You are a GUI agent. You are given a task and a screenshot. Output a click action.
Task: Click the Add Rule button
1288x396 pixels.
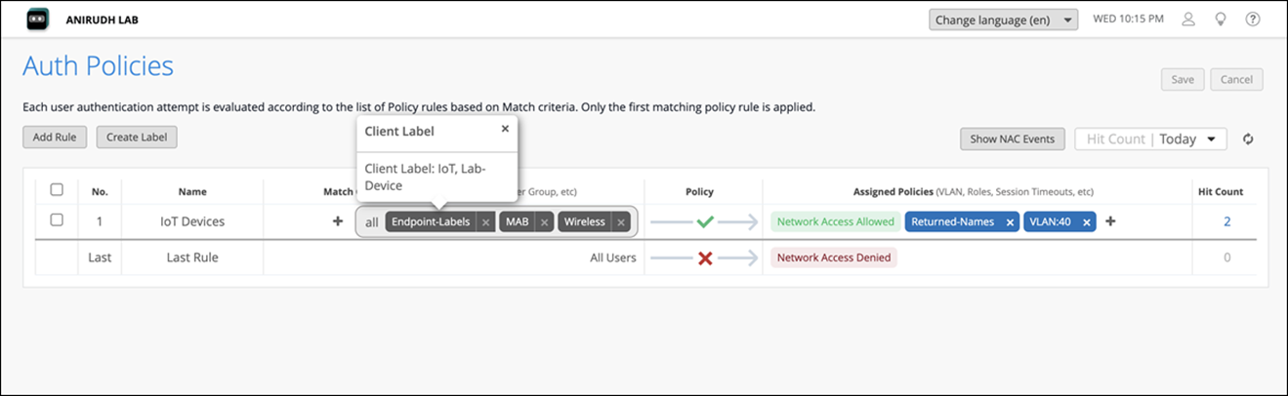click(55, 138)
